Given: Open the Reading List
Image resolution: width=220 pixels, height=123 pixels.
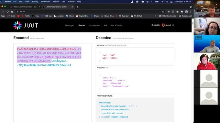Looking at the screenshot, I should (185, 16).
